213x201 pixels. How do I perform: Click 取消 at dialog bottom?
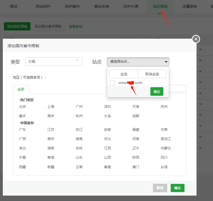(x=160, y=188)
